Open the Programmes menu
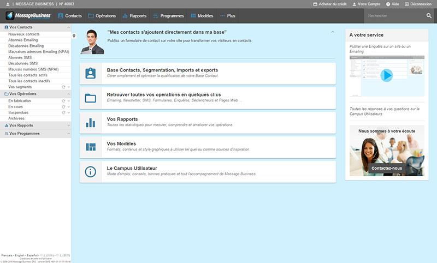Screen dimensions: 437x263 point(169,16)
